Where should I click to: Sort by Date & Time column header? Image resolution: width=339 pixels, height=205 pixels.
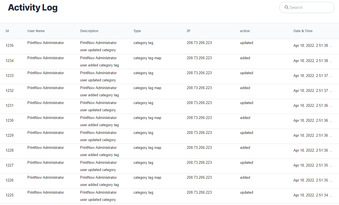click(303, 31)
